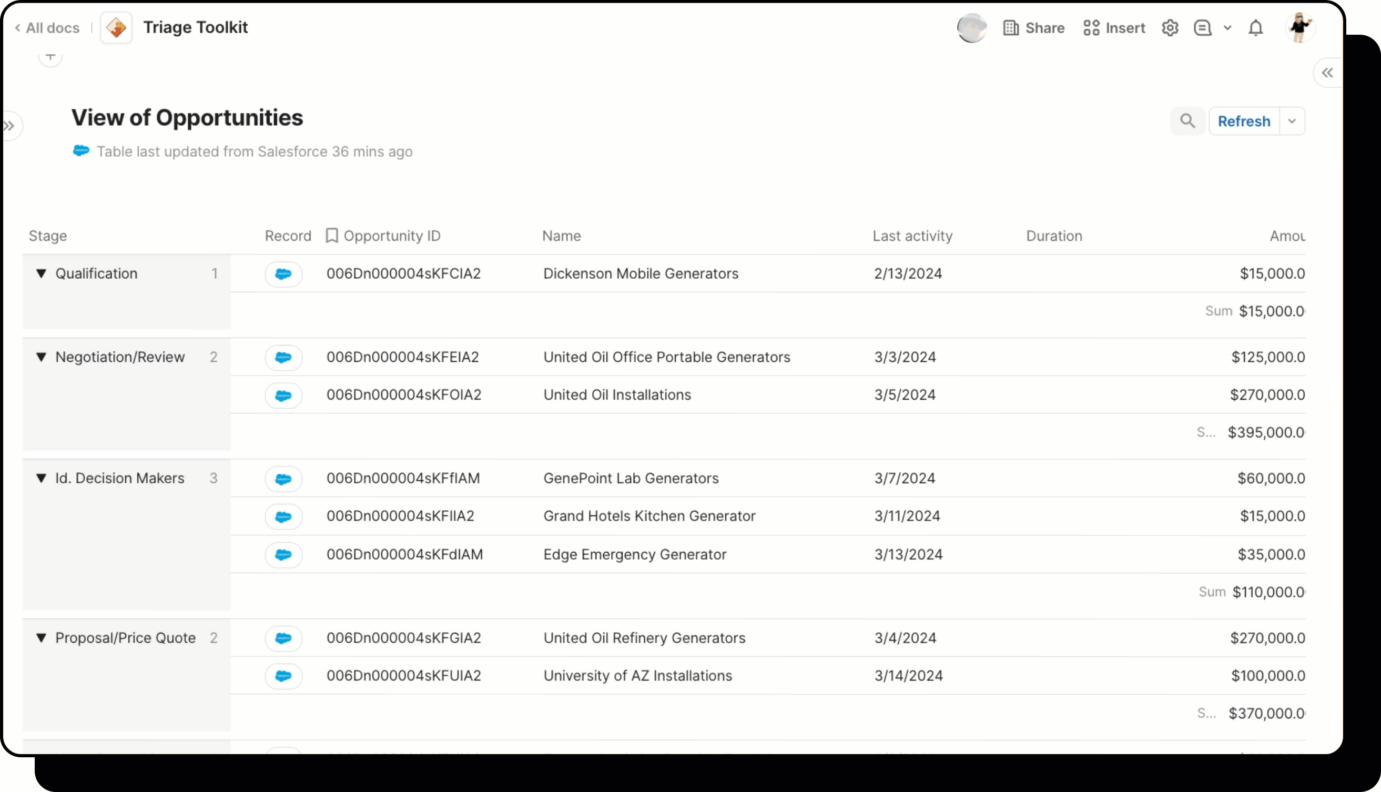
Task: Click the $125,000 amount cell
Action: coord(1268,357)
